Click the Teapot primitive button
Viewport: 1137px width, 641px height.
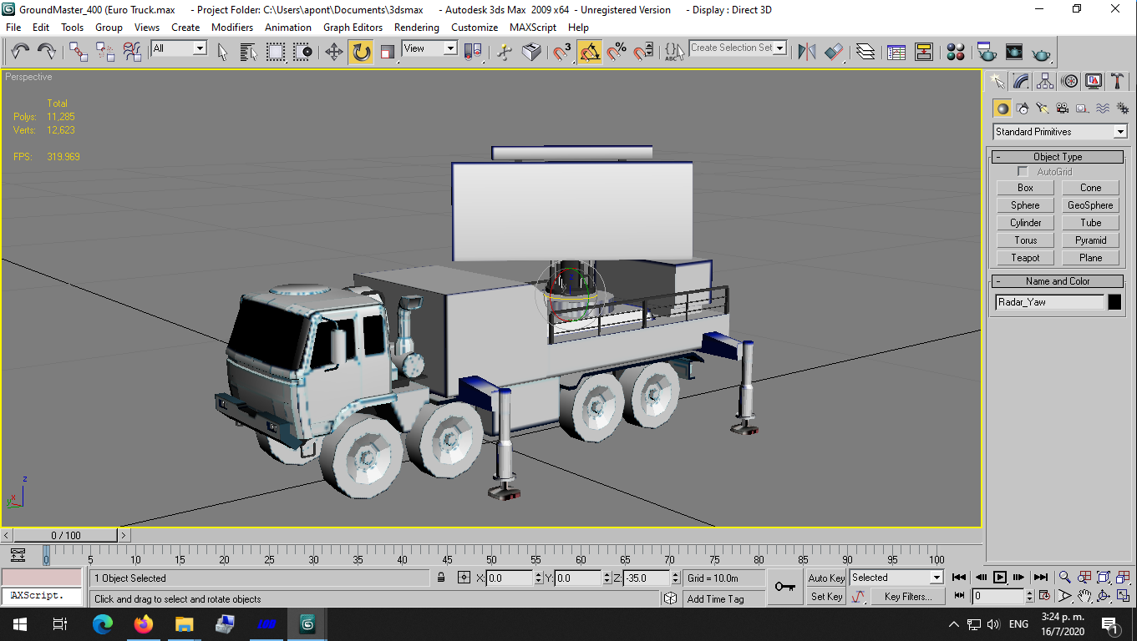(x=1025, y=258)
